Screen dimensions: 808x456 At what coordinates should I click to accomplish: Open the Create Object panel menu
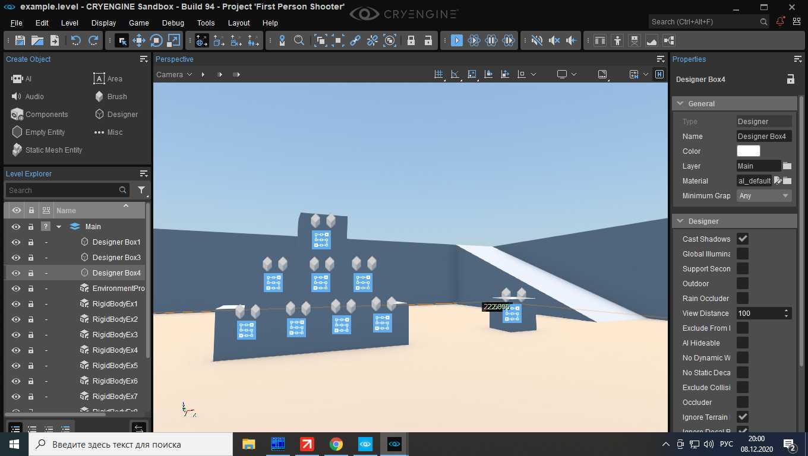144,59
